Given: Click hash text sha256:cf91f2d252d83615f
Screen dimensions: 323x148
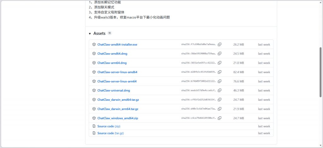Looking at the screenshot, I should pos(199,100).
